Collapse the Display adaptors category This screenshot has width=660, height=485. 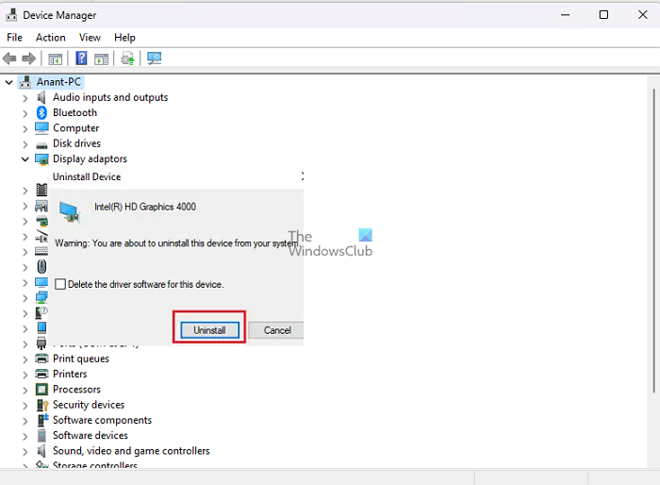(25, 159)
